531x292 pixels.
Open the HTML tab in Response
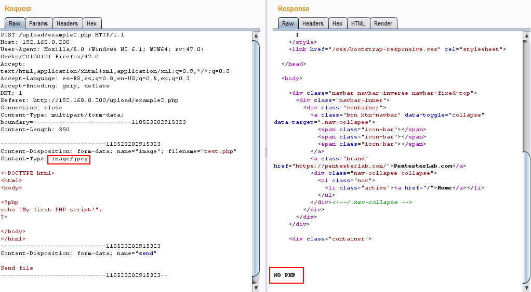tap(358, 23)
